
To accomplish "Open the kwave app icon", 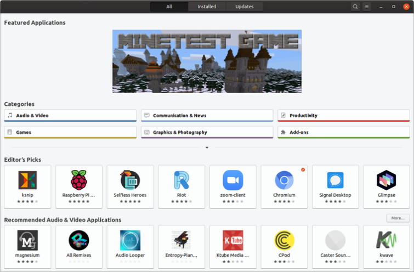I will tap(386, 240).
